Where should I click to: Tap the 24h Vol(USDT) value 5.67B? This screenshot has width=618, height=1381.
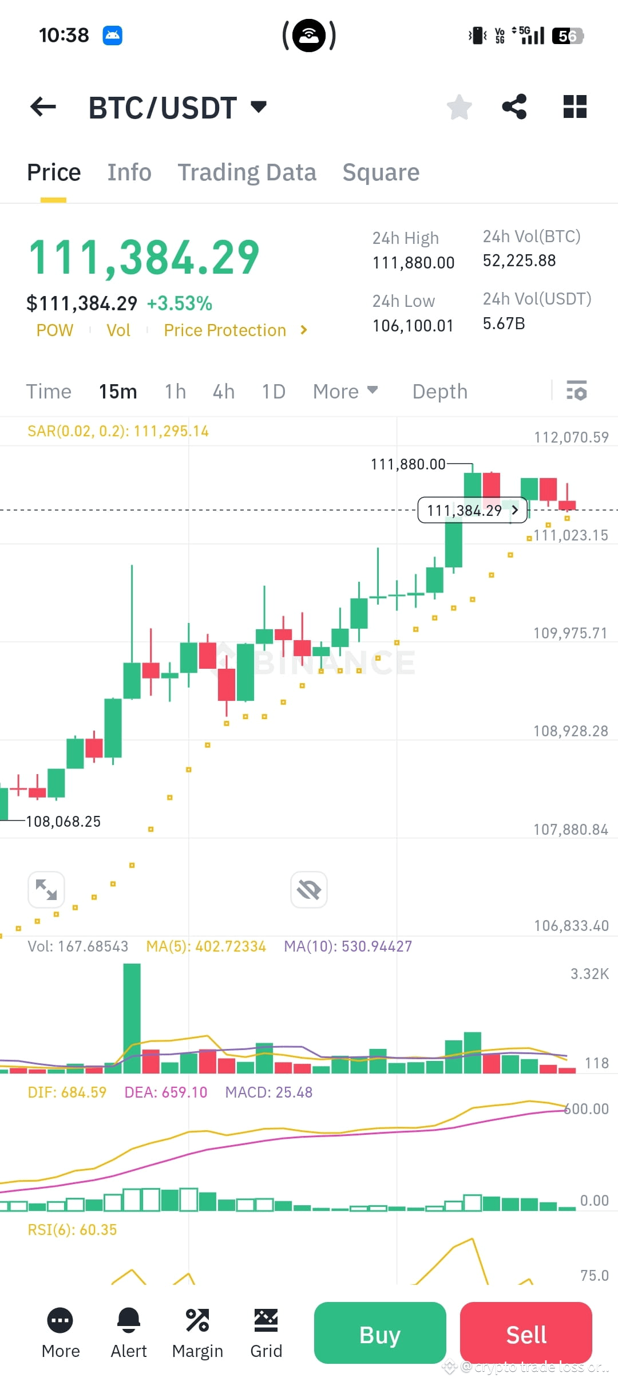pos(504,323)
